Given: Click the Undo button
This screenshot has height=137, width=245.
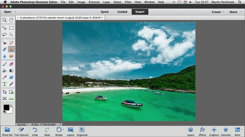Looking at the screenshot, I should click(35, 131).
